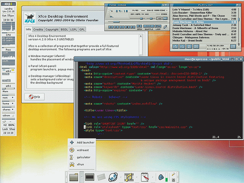This screenshot has width=244, height=183.
Task: Toggle SHUFFLE in the media player
Action: point(149,26)
